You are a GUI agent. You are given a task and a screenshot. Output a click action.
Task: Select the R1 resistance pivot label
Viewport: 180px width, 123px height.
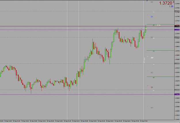point(152,17)
